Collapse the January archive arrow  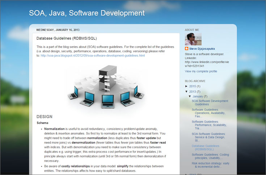click(x=190, y=96)
